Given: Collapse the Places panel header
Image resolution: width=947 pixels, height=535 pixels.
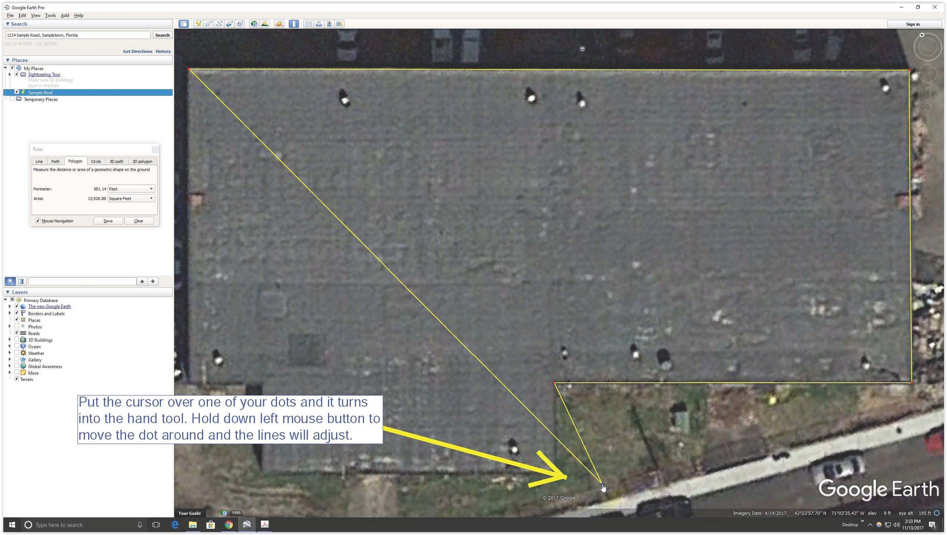Looking at the screenshot, I should click(x=88, y=60).
